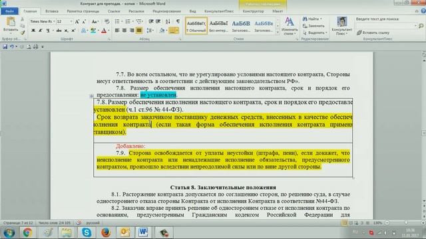Image resolution: width=426 pixels, height=239 pixels.
Task: Open Skype from the taskbar
Action: click(x=87, y=232)
